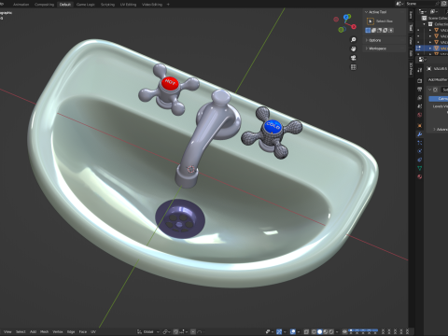The image size is (448, 336).
Task: Choose the Set selection mode icon
Action: (x=368, y=30)
